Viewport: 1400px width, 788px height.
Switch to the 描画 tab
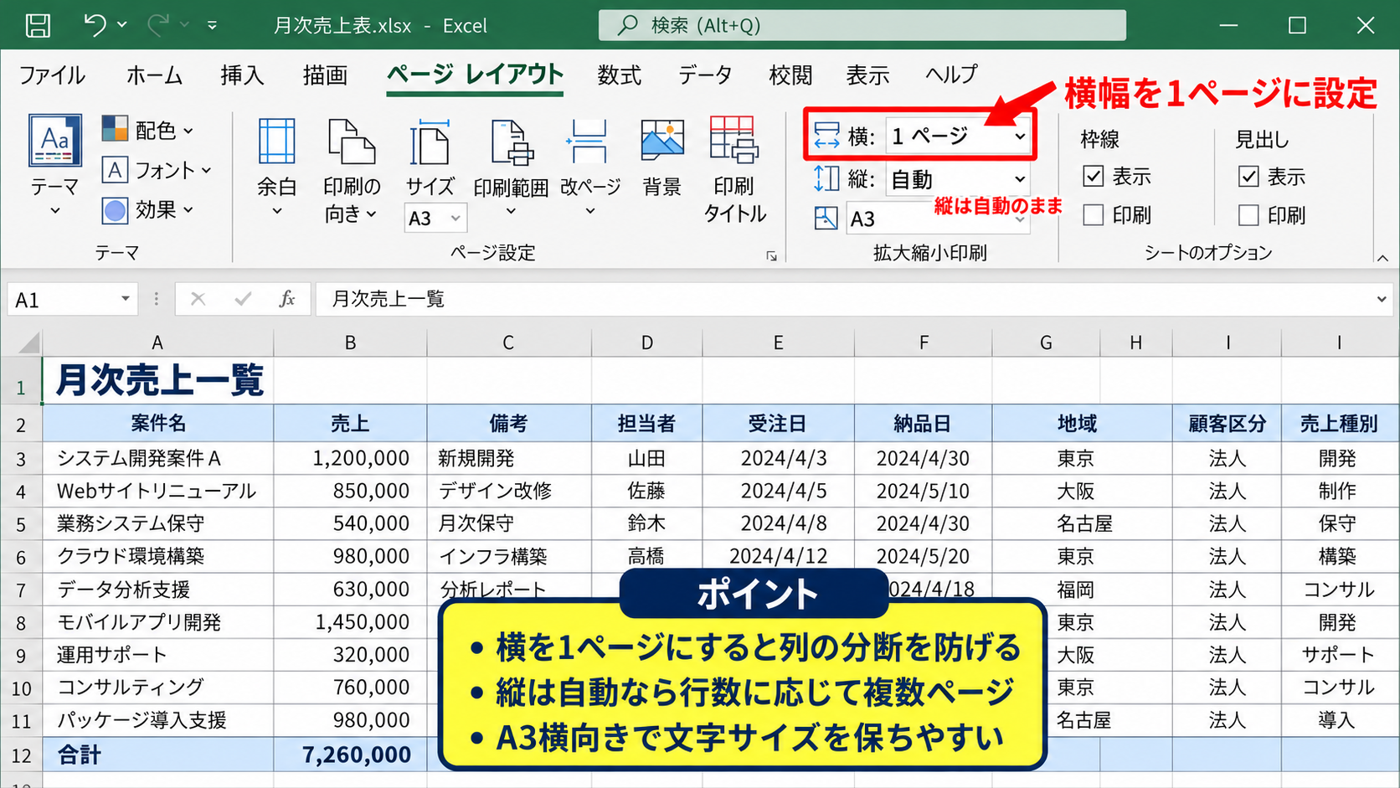pos(325,75)
